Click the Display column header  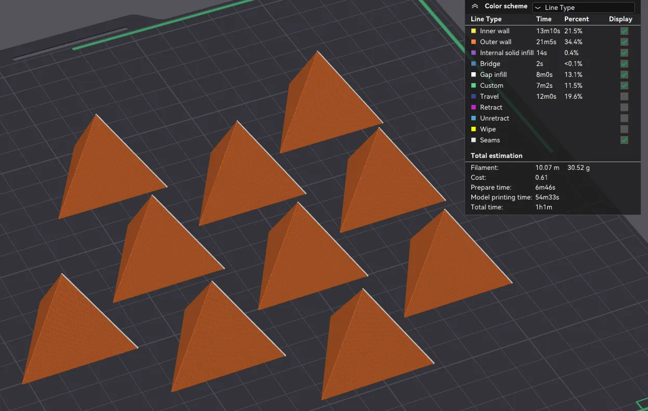[620, 19]
